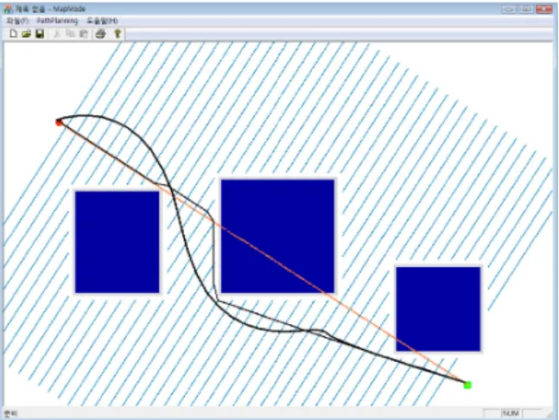The image size is (559, 420).
Task: Open the 도움말(H) menu
Action: click(x=102, y=21)
